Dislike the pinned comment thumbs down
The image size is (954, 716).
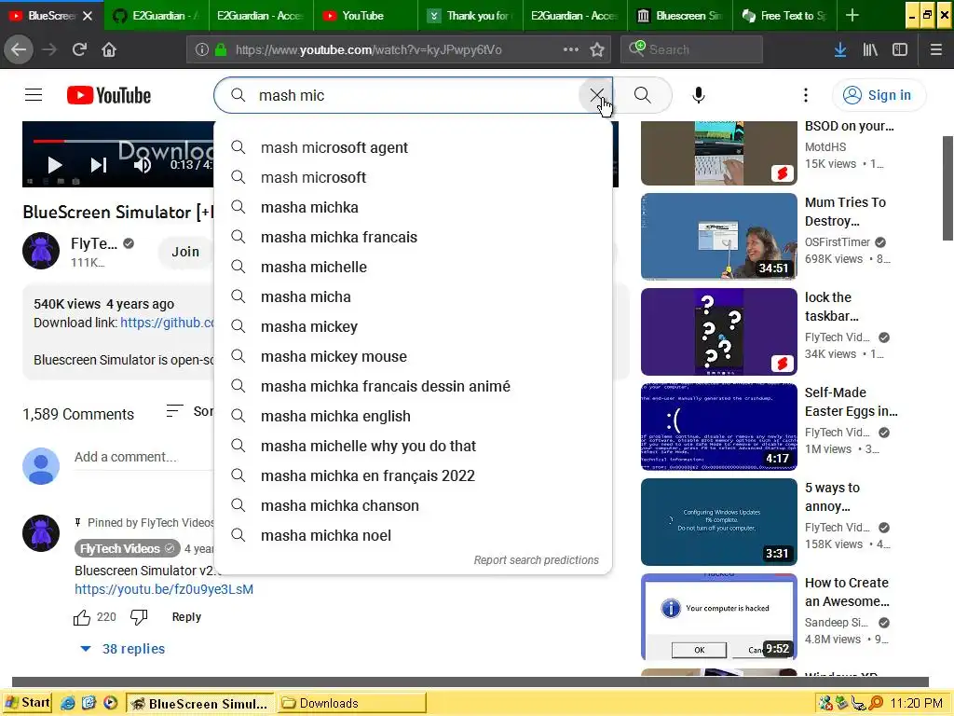click(139, 617)
